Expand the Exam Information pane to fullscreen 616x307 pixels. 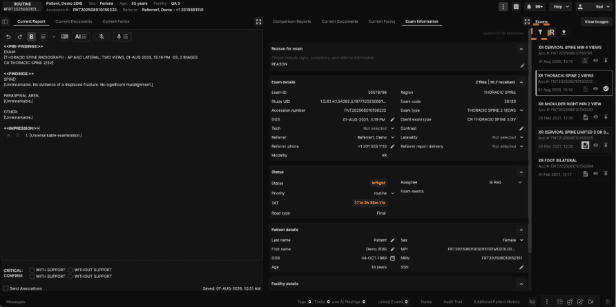coord(527,21)
